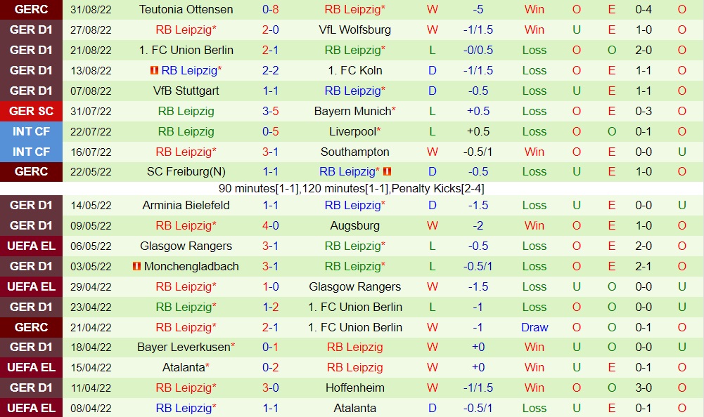
Task: Open the Bayern Munich team link
Action: (x=352, y=111)
